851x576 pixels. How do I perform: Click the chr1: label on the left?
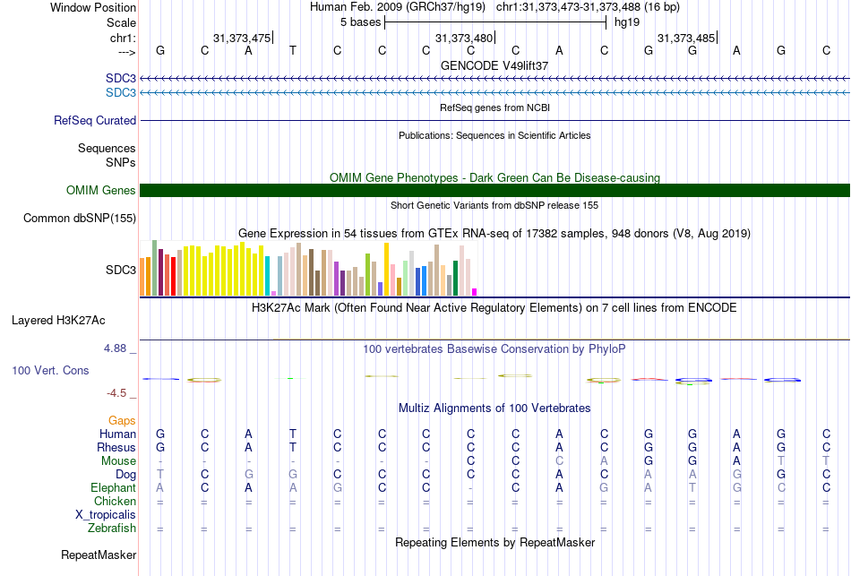[123, 38]
